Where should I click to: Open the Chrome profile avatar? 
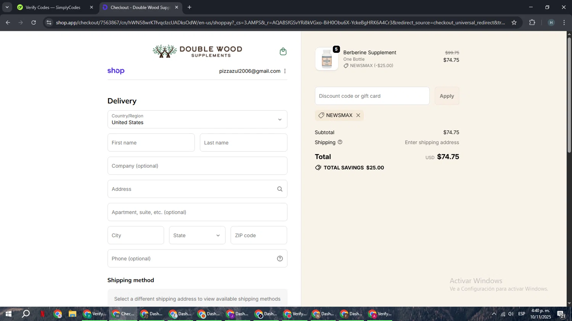[551, 22]
